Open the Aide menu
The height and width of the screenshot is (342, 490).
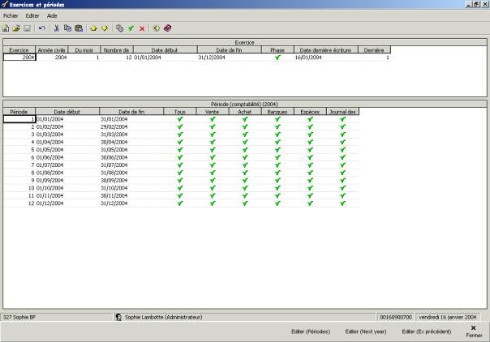click(x=52, y=15)
